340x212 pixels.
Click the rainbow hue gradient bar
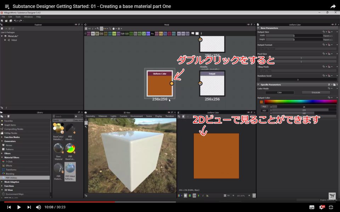pyautogui.click(x=300, y=102)
